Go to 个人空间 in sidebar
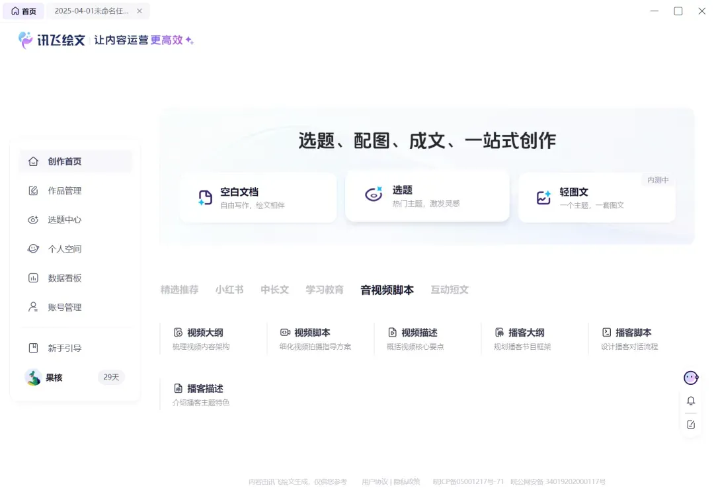 pos(75,249)
